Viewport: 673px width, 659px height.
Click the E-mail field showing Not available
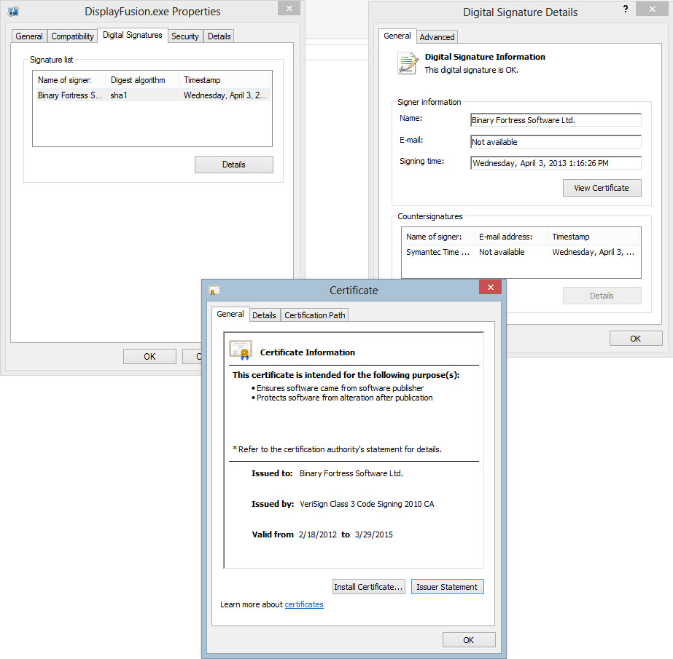(556, 142)
